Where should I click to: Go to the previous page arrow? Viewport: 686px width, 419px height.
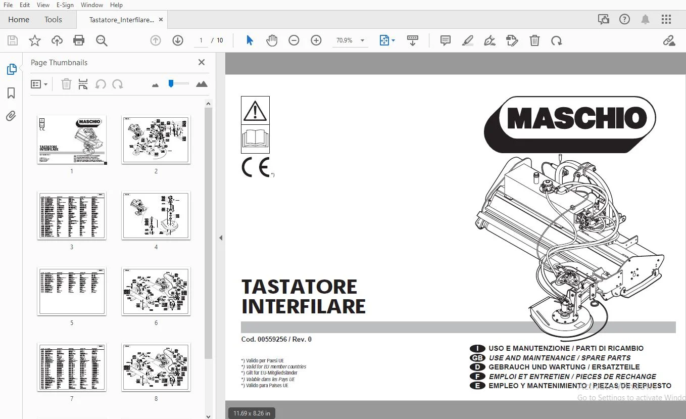click(156, 40)
